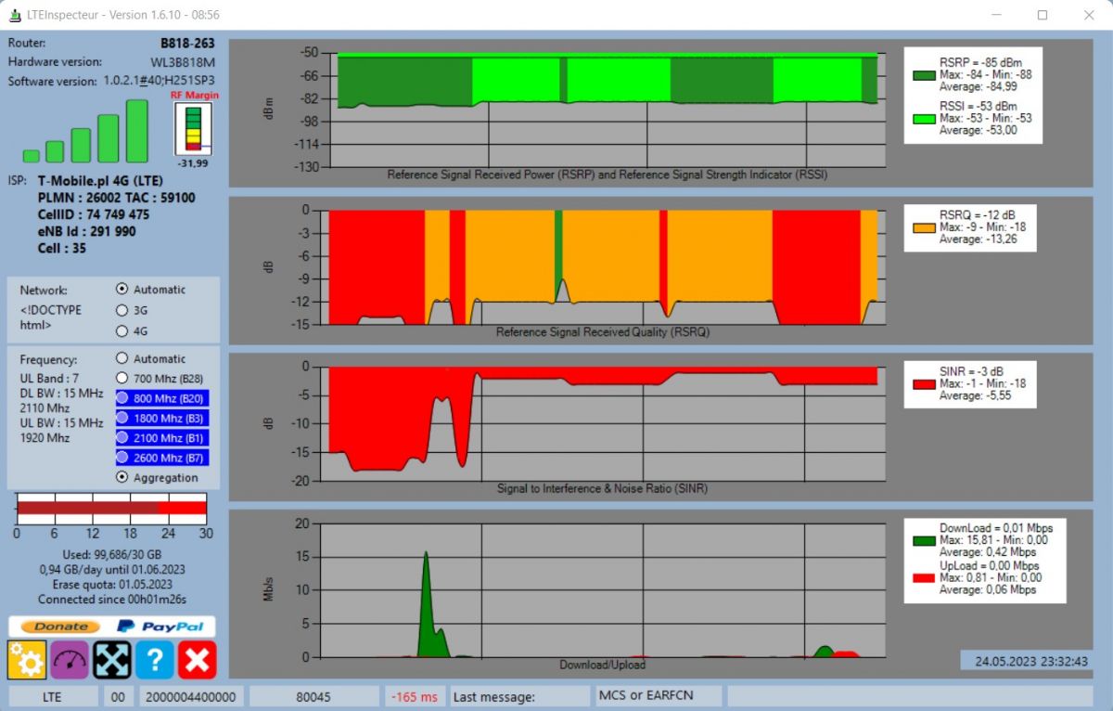
Task: Toggle 2600 Mhz (B7) band
Action: 162,459
